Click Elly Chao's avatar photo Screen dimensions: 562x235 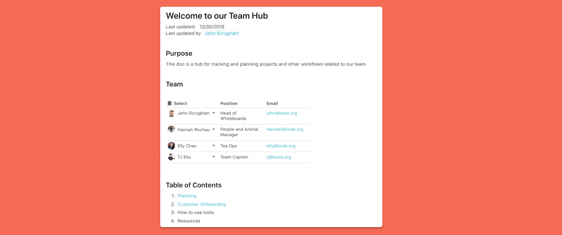(171, 146)
